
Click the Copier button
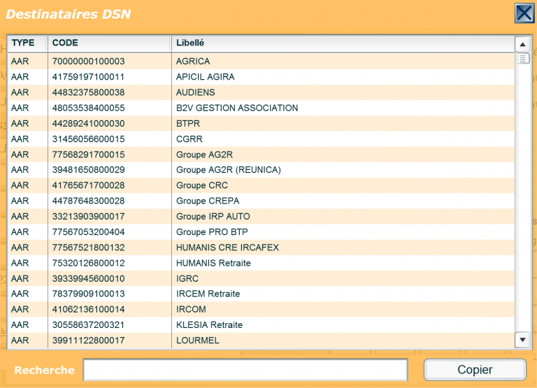coord(475,370)
